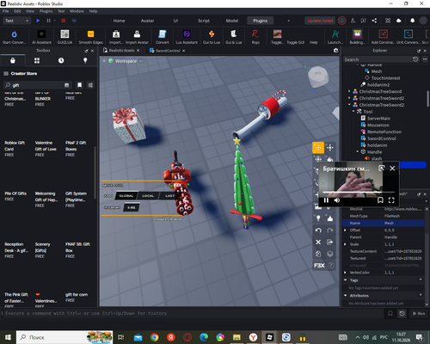The width and height of the screenshot is (430, 344).
Task: Click the Run button in command bar
Action: tap(419, 314)
